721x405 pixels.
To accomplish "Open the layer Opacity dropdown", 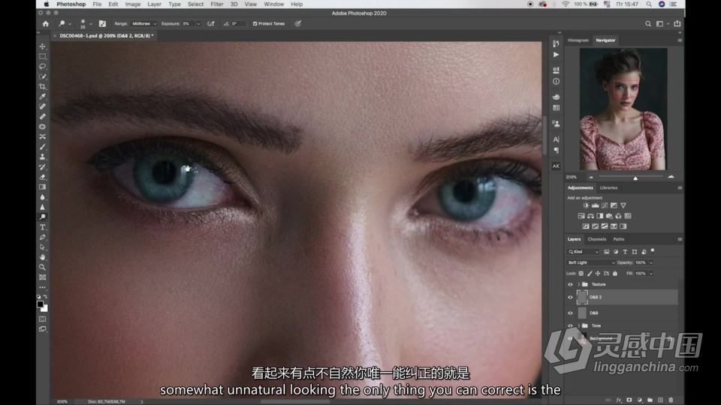I will coord(651,262).
